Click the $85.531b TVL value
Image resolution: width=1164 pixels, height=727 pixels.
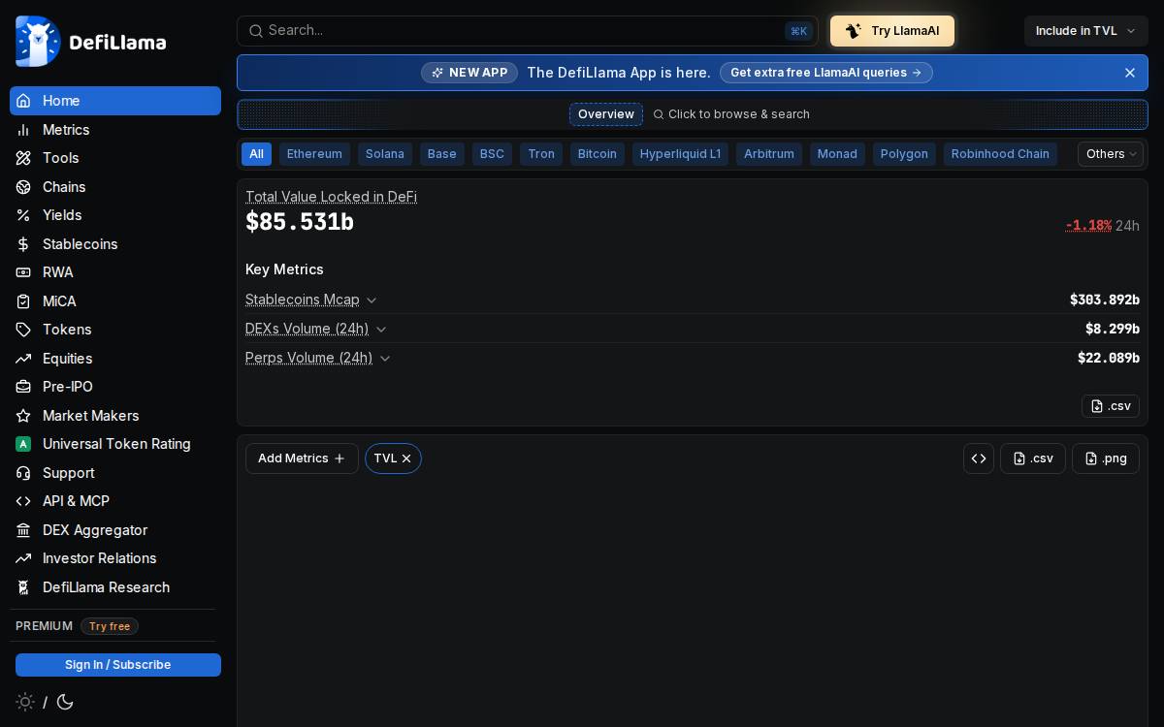tap(300, 222)
